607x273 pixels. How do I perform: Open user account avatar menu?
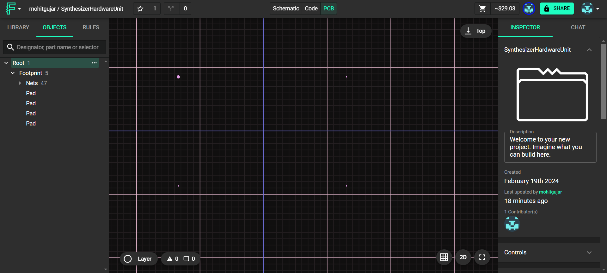pos(590,9)
